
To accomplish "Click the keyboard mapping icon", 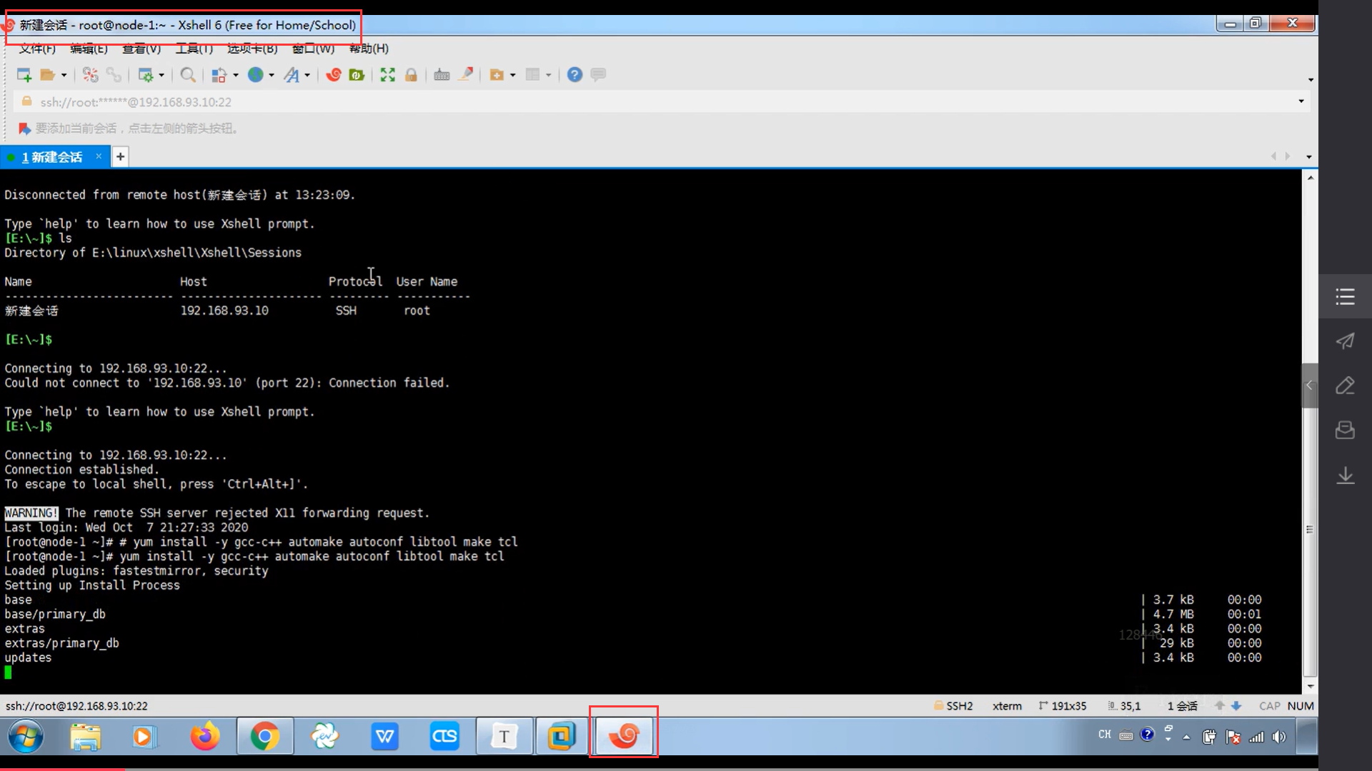I will pyautogui.click(x=442, y=75).
